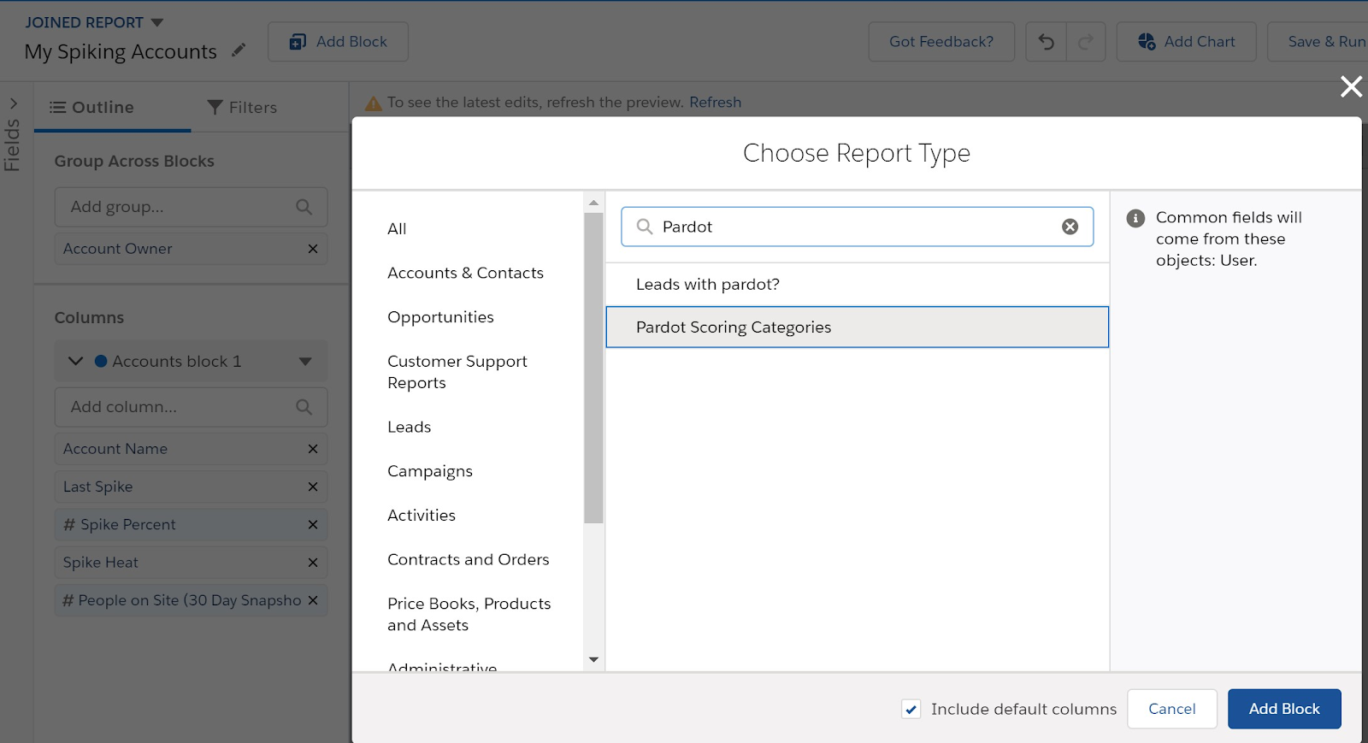Image resolution: width=1368 pixels, height=743 pixels.
Task: Click the Got Feedback? button
Action: coord(941,42)
